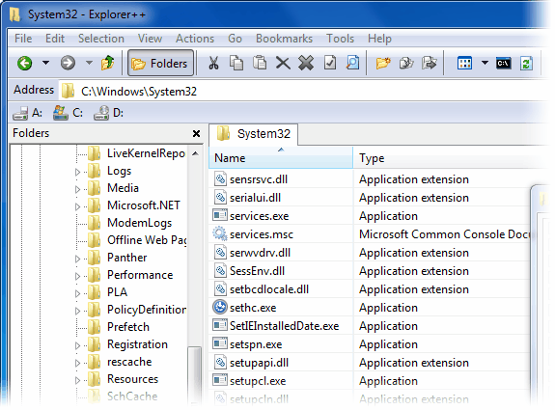
Task: Select Resources folder in tree
Action: [124, 379]
